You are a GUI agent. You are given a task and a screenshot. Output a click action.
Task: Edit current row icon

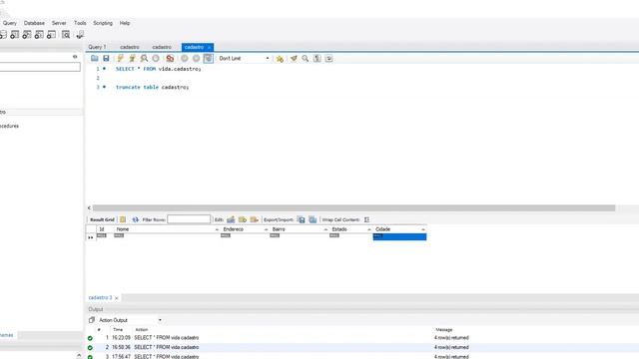click(231, 219)
